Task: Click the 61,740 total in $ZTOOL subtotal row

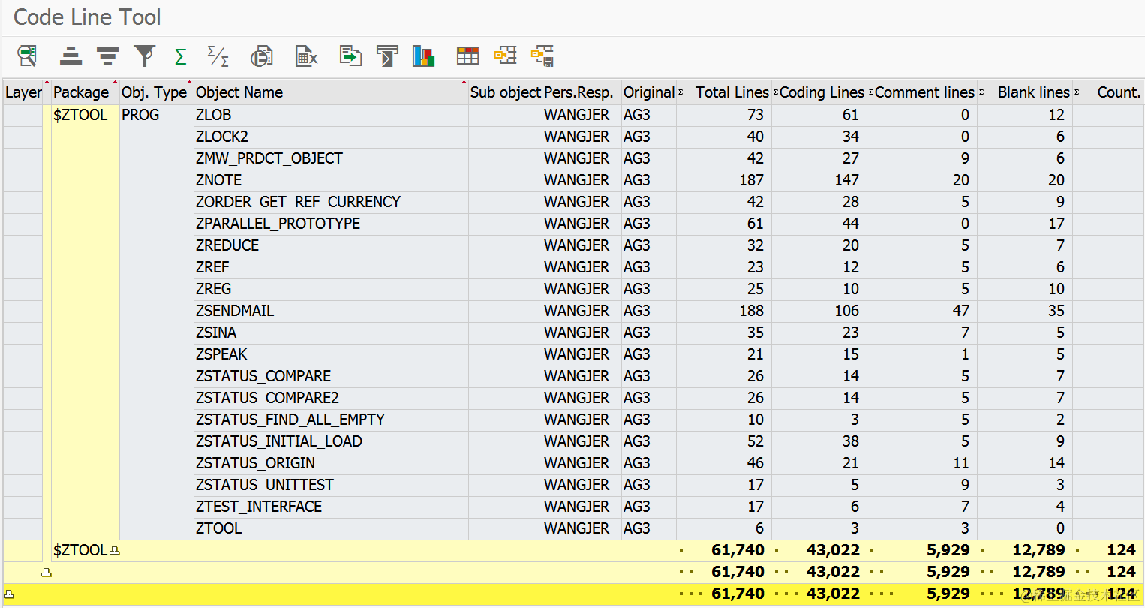Action: click(x=738, y=550)
